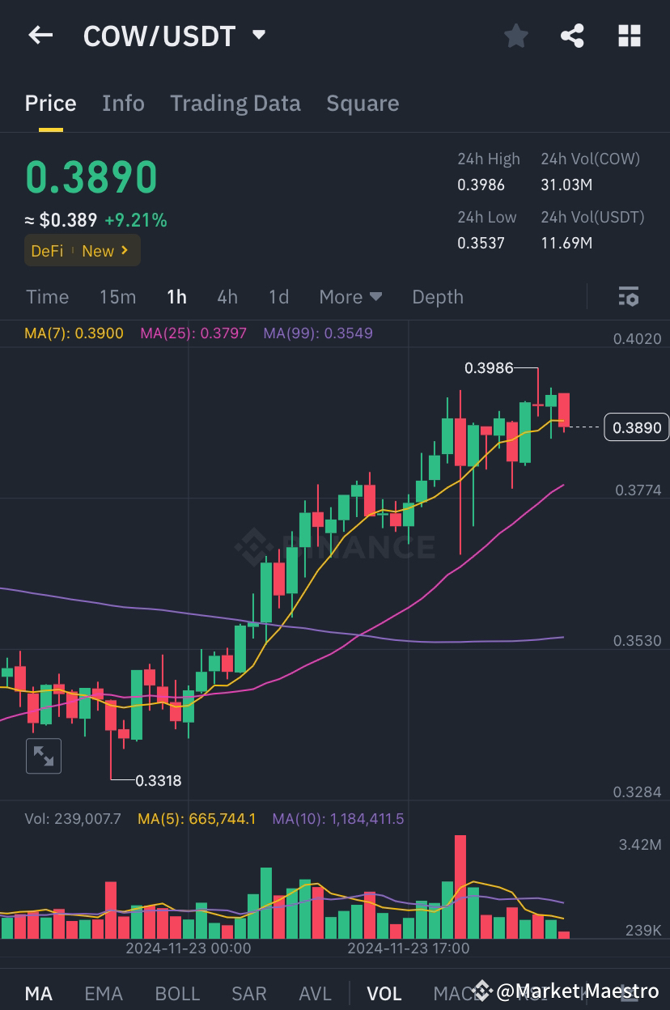The height and width of the screenshot is (1010, 670).
Task: Expand the chart to fullscreen mode
Action: [44, 755]
